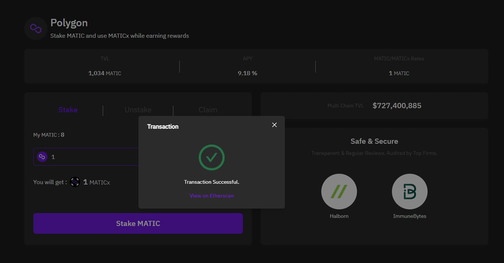504x263 pixels.
Task: Click the Safe & Secure heading
Action: coord(374,141)
